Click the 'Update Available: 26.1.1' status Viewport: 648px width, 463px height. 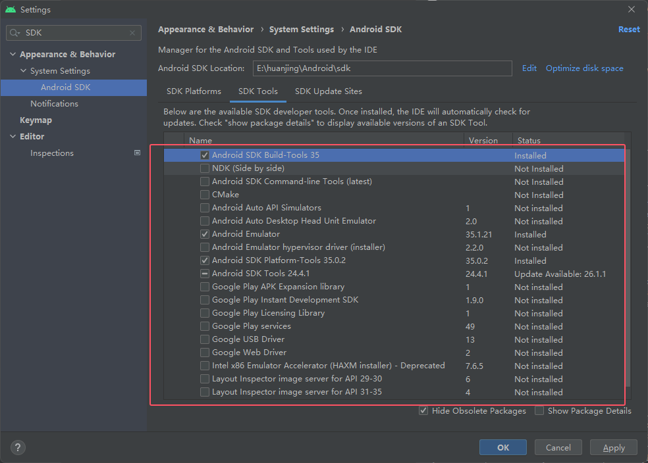pyautogui.click(x=560, y=274)
